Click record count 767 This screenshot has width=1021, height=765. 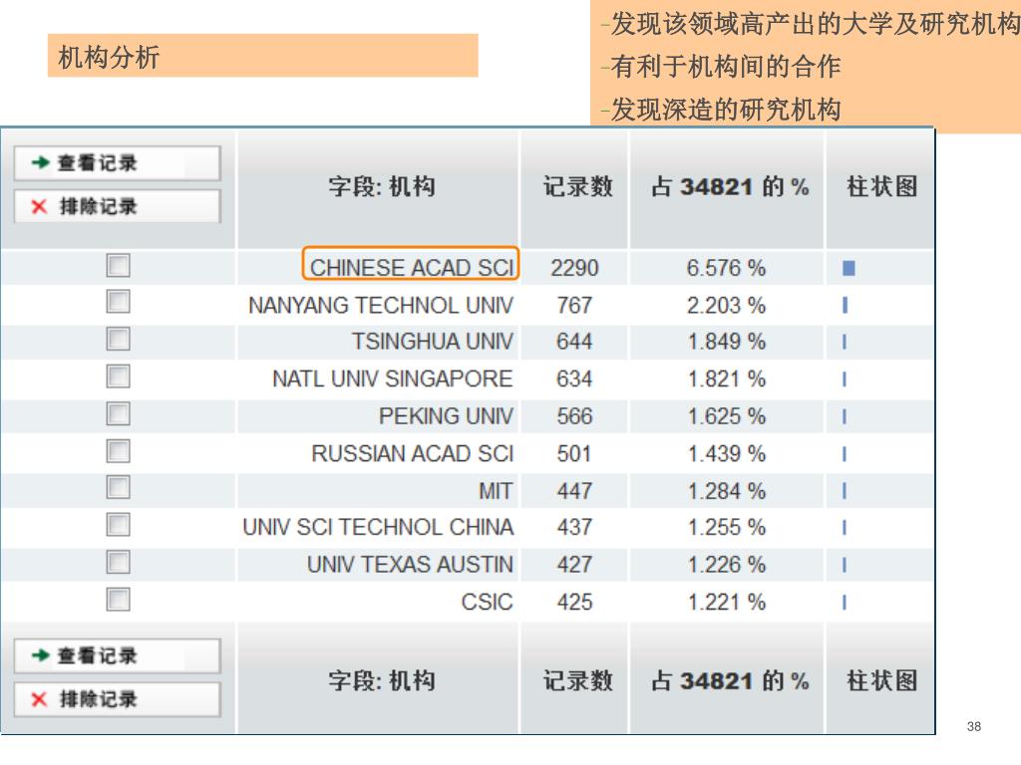pos(574,305)
